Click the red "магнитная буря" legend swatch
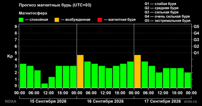This screenshot has height=106, width=202. tap(100, 20)
